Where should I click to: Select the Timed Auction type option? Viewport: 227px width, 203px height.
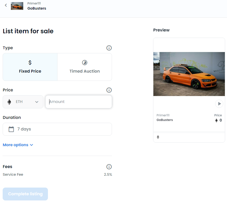(x=84, y=67)
